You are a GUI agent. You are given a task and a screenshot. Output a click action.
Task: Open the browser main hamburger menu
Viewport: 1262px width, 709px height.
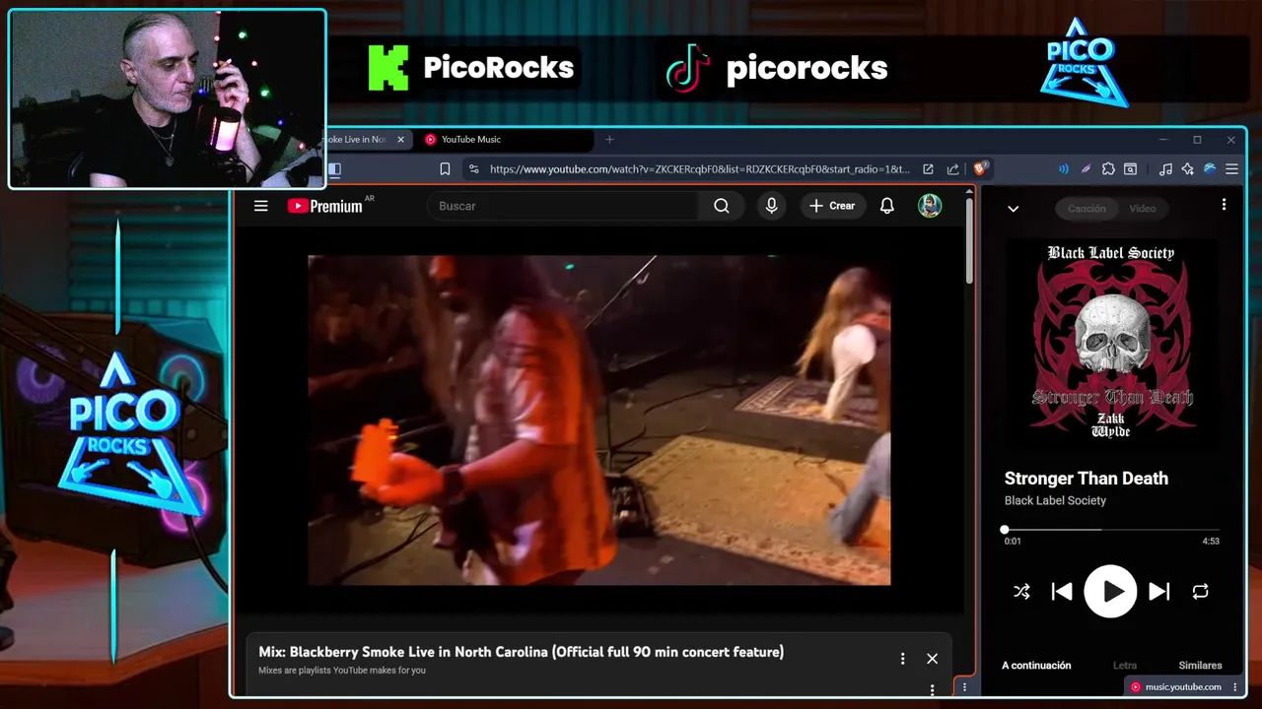pyautogui.click(x=1232, y=169)
